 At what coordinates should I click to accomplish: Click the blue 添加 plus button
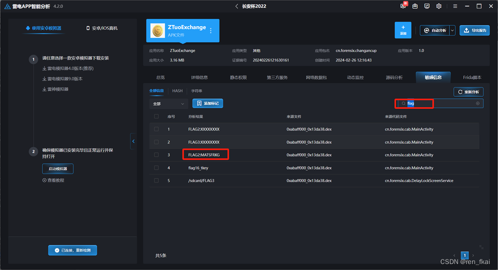[403, 30]
